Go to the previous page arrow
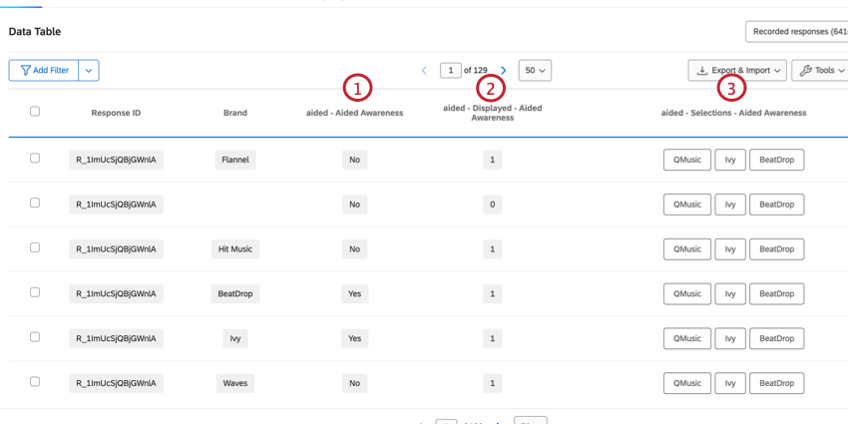 pos(424,70)
